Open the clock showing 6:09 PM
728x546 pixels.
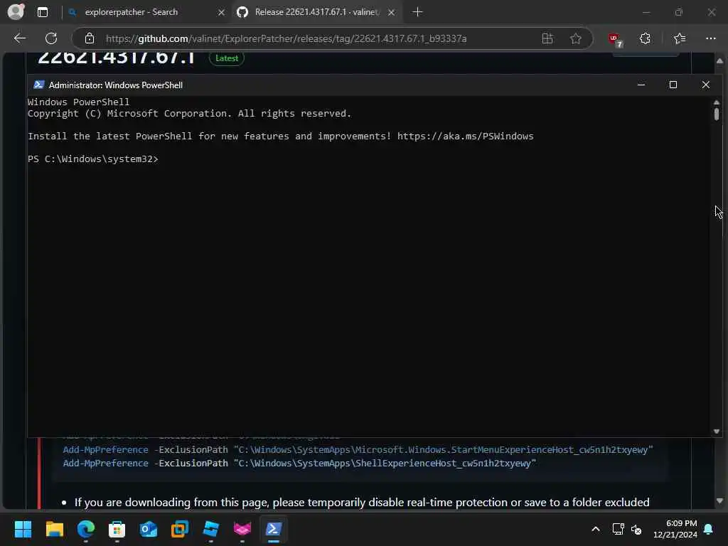[675, 529]
